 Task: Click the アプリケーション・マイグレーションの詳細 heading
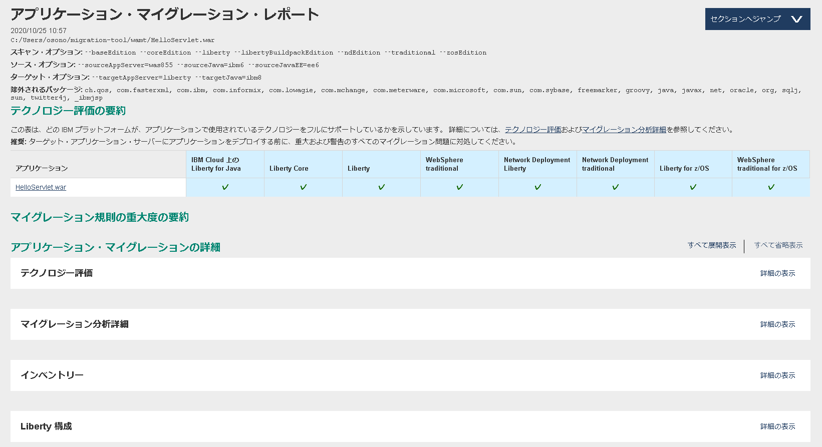pyautogui.click(x=116, y=247)
